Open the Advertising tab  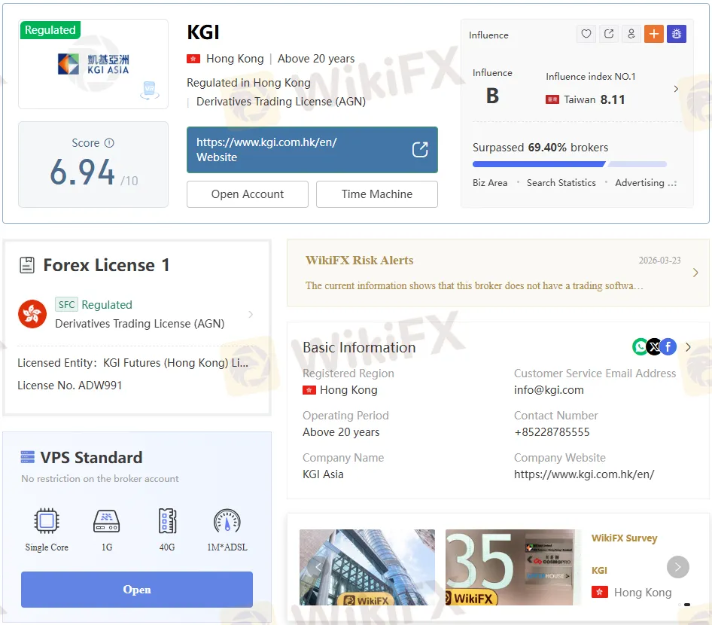639,182
